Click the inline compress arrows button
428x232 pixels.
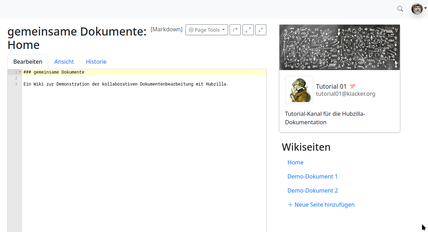point(261,30)
